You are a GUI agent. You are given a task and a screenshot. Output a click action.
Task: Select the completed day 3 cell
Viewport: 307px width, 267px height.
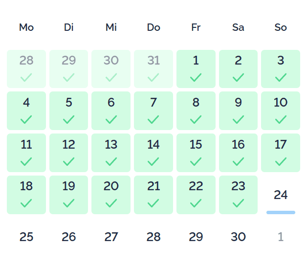point(281,69)
